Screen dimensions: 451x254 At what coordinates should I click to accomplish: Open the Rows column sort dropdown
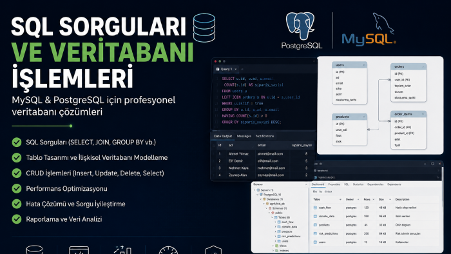374,199
